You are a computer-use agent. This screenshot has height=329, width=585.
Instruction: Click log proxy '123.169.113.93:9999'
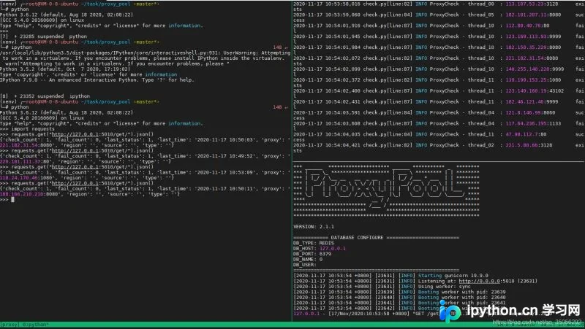(533, 36)
